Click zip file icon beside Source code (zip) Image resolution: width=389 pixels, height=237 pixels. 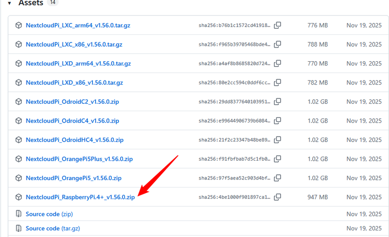18,214
